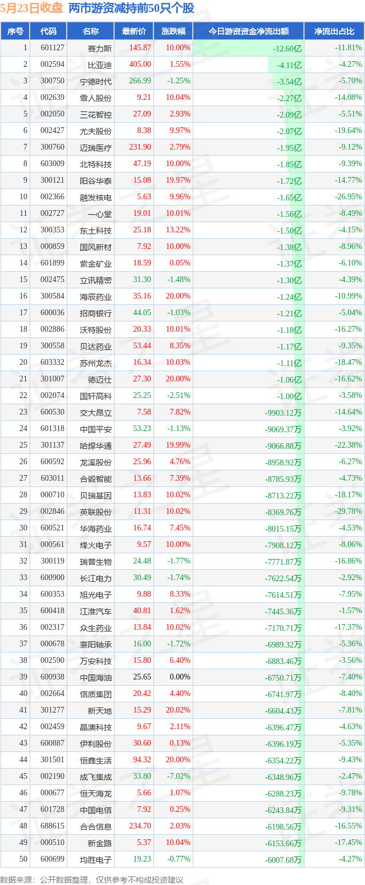Select stock name 烽火电子
Image resolution: width=365 pixels, height=885 pixels.
96,545
